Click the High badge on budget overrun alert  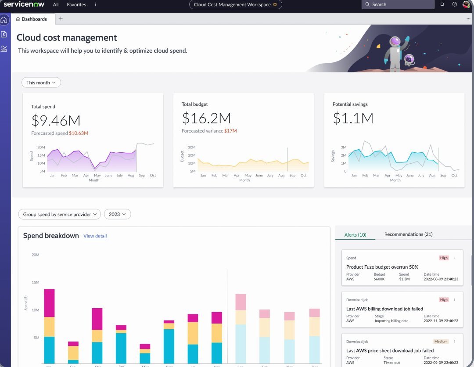click(443, 258)
